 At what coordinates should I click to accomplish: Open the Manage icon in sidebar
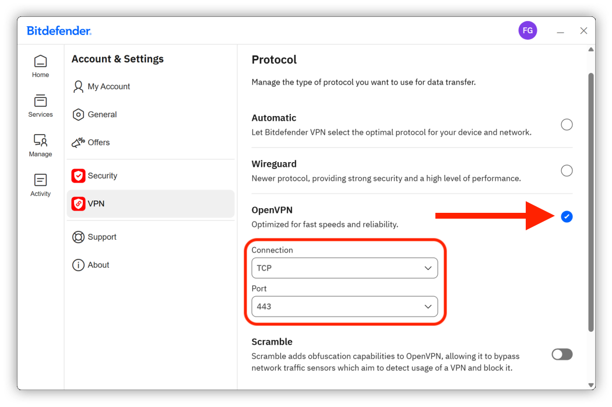(40, 140)
